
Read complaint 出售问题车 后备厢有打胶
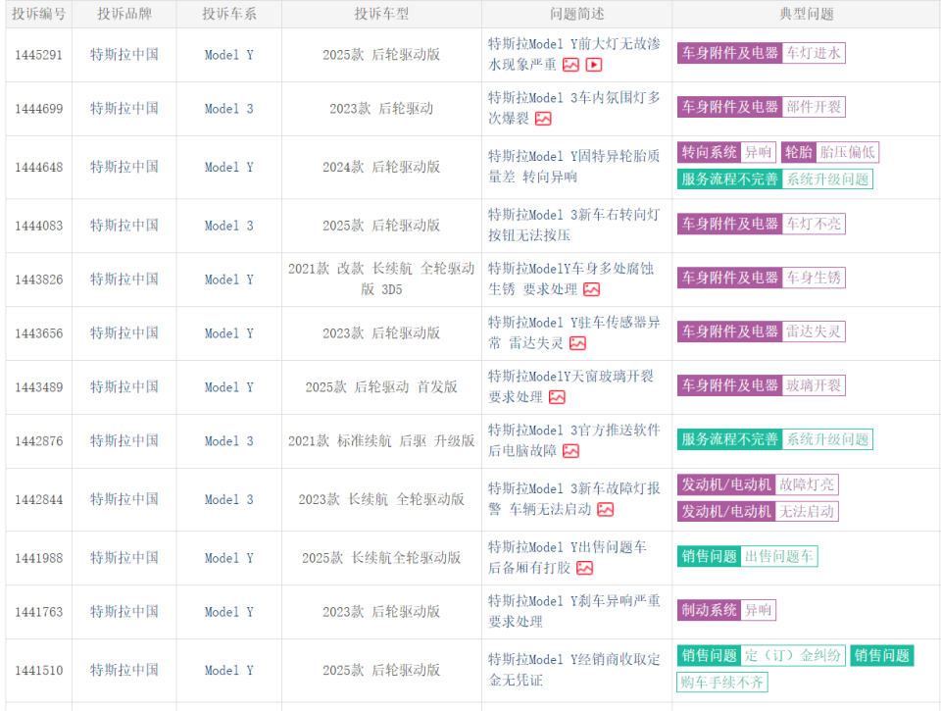pos(568,557)
